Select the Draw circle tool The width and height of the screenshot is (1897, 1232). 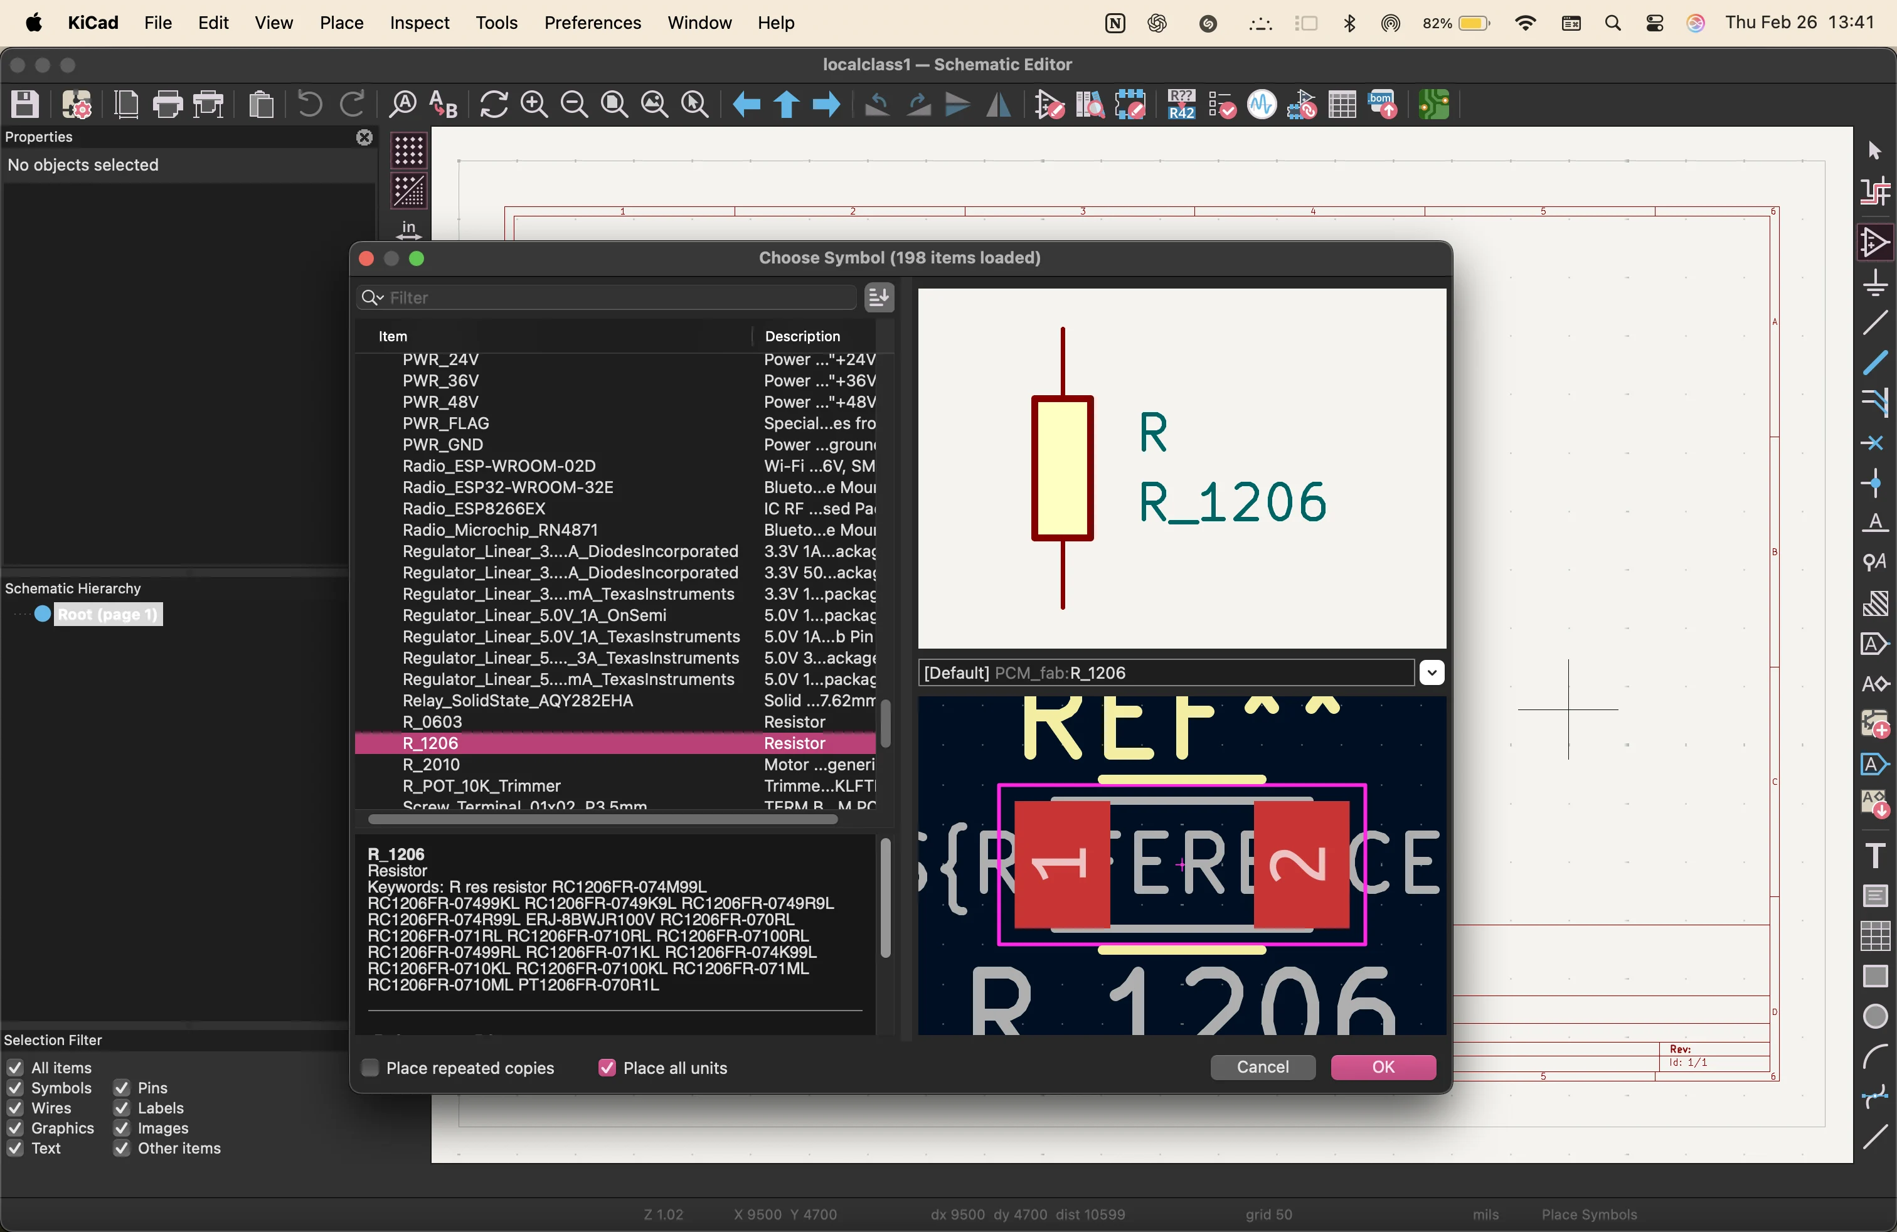1876,1017
